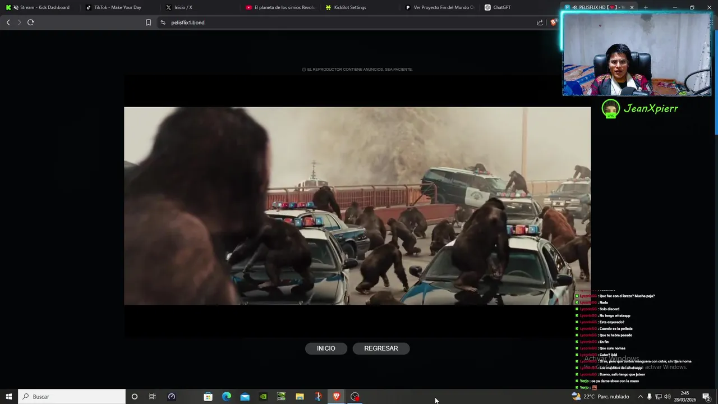
Task: Open Brave browser taskbar icon
Action: (x=337, y=397)
